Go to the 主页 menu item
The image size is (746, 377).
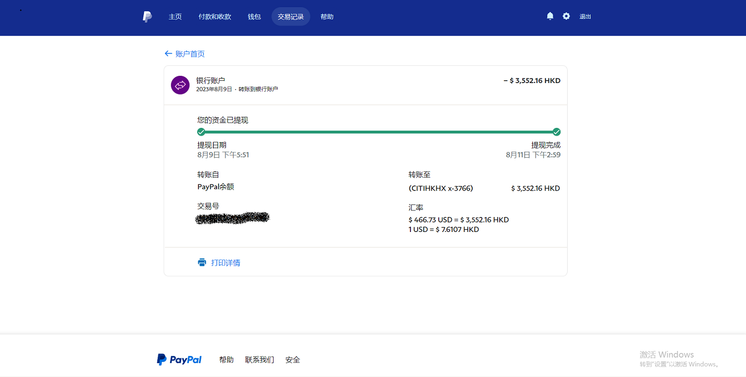point(175,17)
